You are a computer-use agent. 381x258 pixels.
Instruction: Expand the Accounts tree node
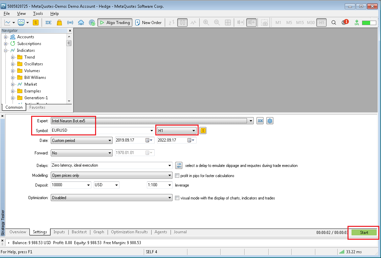(x=5, y=37)
